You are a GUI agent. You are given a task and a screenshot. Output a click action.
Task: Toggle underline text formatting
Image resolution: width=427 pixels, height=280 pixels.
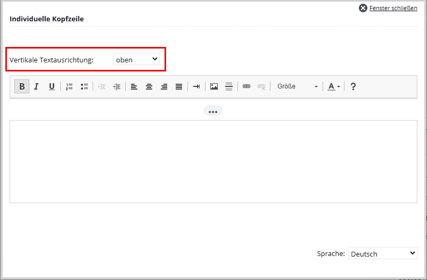[52, 86]
